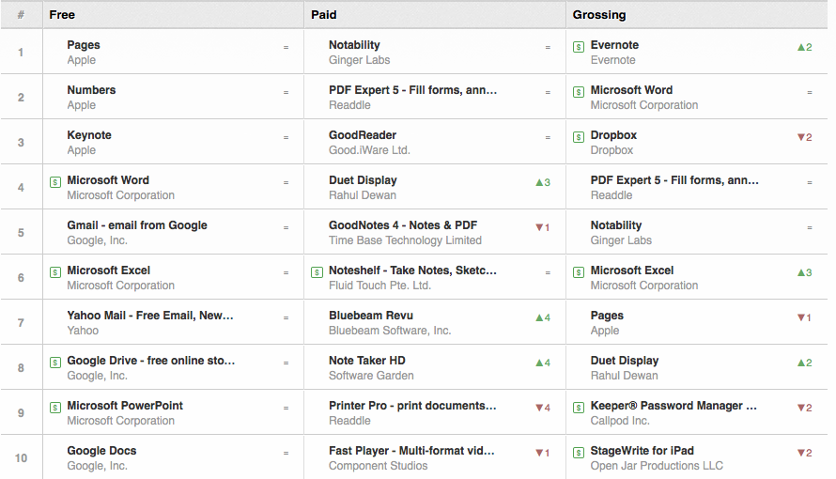Click the down 4 rank indicator for Printer Pro

543,408
